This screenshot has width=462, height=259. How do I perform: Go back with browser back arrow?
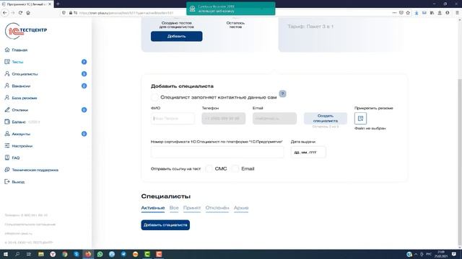(x=5, y=13)
